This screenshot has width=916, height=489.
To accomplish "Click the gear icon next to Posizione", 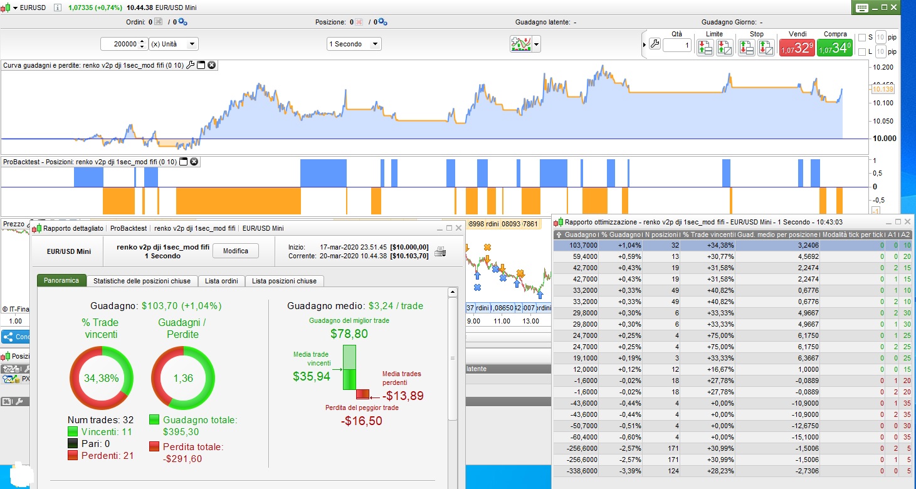I will pyautogui.click(x=382, y=22).
